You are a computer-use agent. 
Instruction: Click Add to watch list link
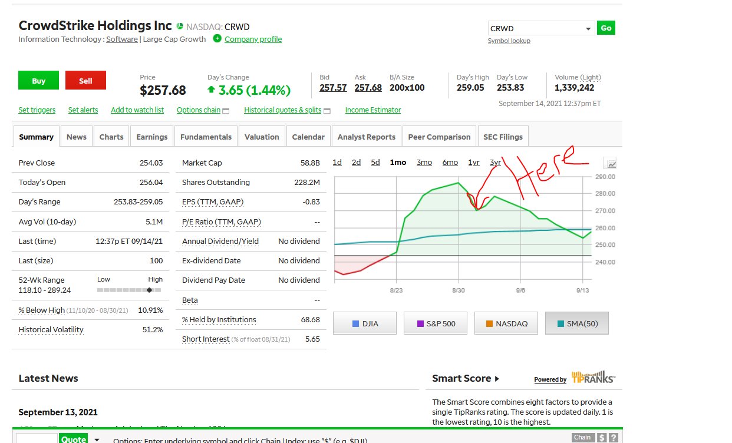[137, 110]
